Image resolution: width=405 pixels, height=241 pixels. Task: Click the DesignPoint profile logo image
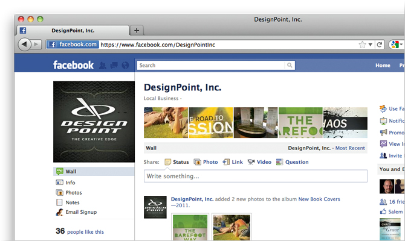[94, 122]
